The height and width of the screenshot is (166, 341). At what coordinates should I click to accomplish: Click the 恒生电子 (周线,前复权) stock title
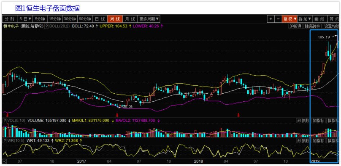23,26
